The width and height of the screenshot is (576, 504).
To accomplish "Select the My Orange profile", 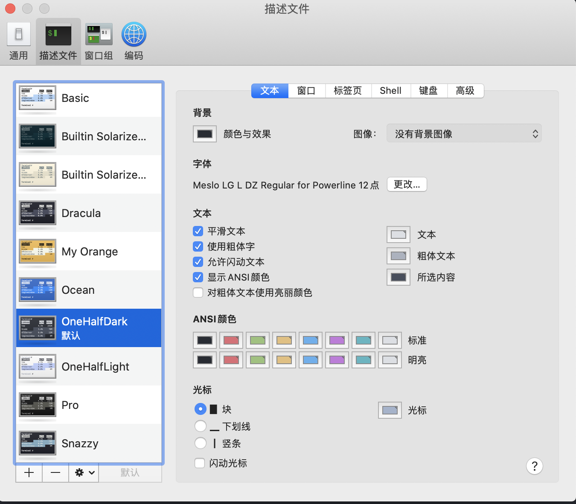I will point(89,251).
